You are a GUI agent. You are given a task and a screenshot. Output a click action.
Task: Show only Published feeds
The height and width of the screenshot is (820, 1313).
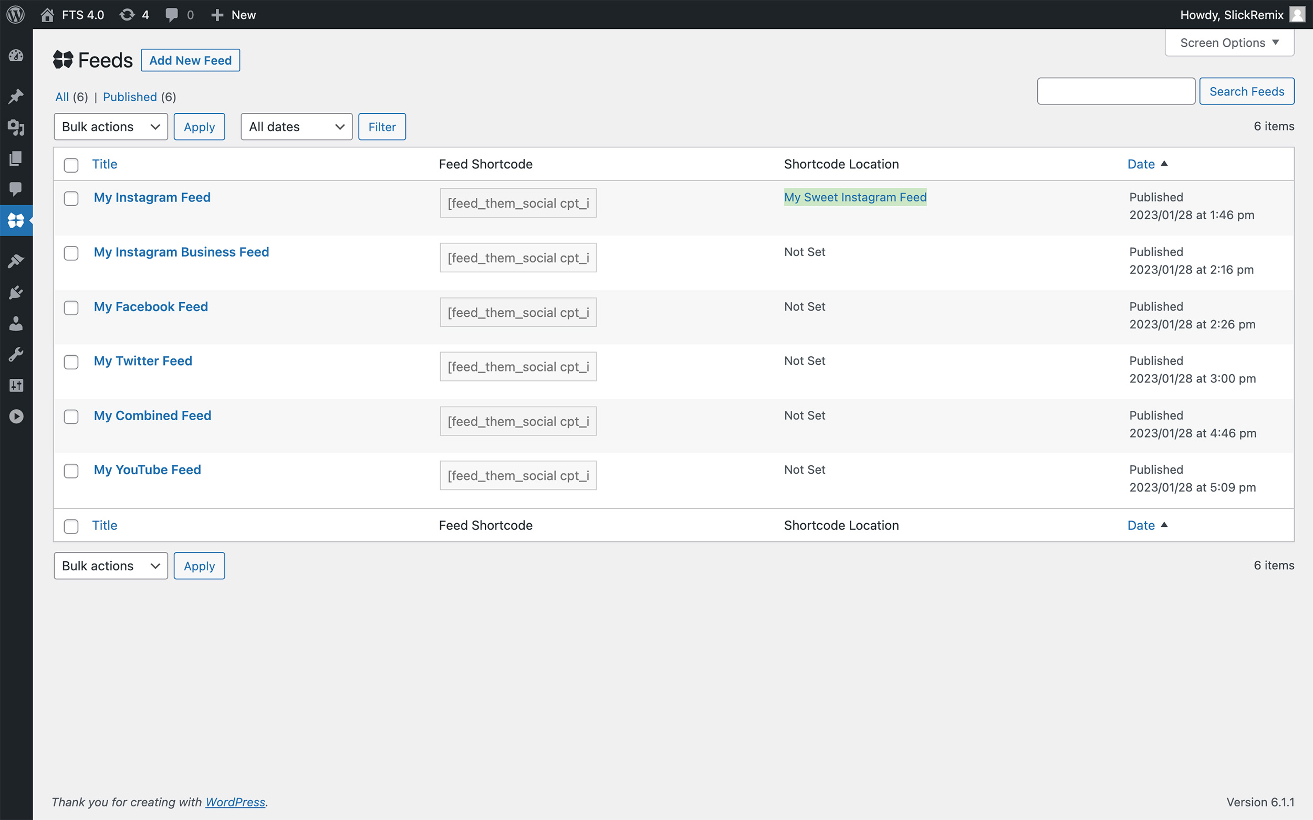point(130,97)
